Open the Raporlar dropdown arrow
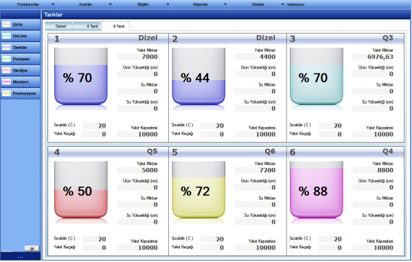The height and width of the screenshot is (262, 412). click(x=225, y=5)
